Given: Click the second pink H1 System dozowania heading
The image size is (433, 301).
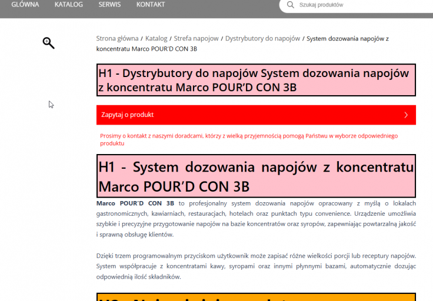Looking at the screenshot, I should tap(256, 176).
